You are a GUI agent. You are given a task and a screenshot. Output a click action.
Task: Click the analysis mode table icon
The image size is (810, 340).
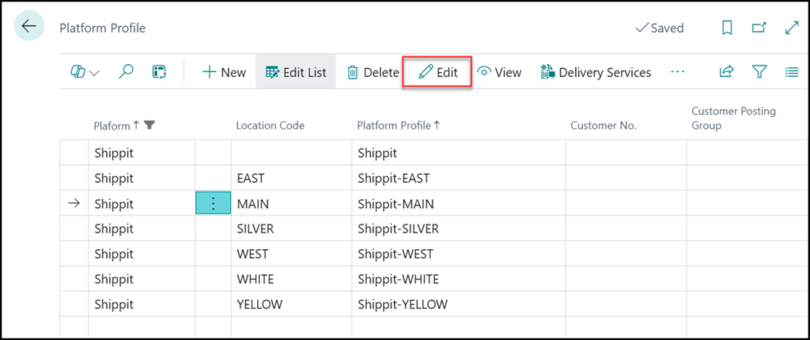[159, 72]
